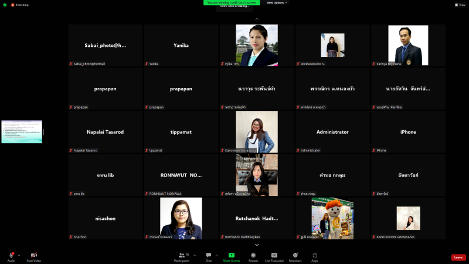Expand audio settings arrow next to Audio
Screen dimensions: 469x264
pos(19,255)
